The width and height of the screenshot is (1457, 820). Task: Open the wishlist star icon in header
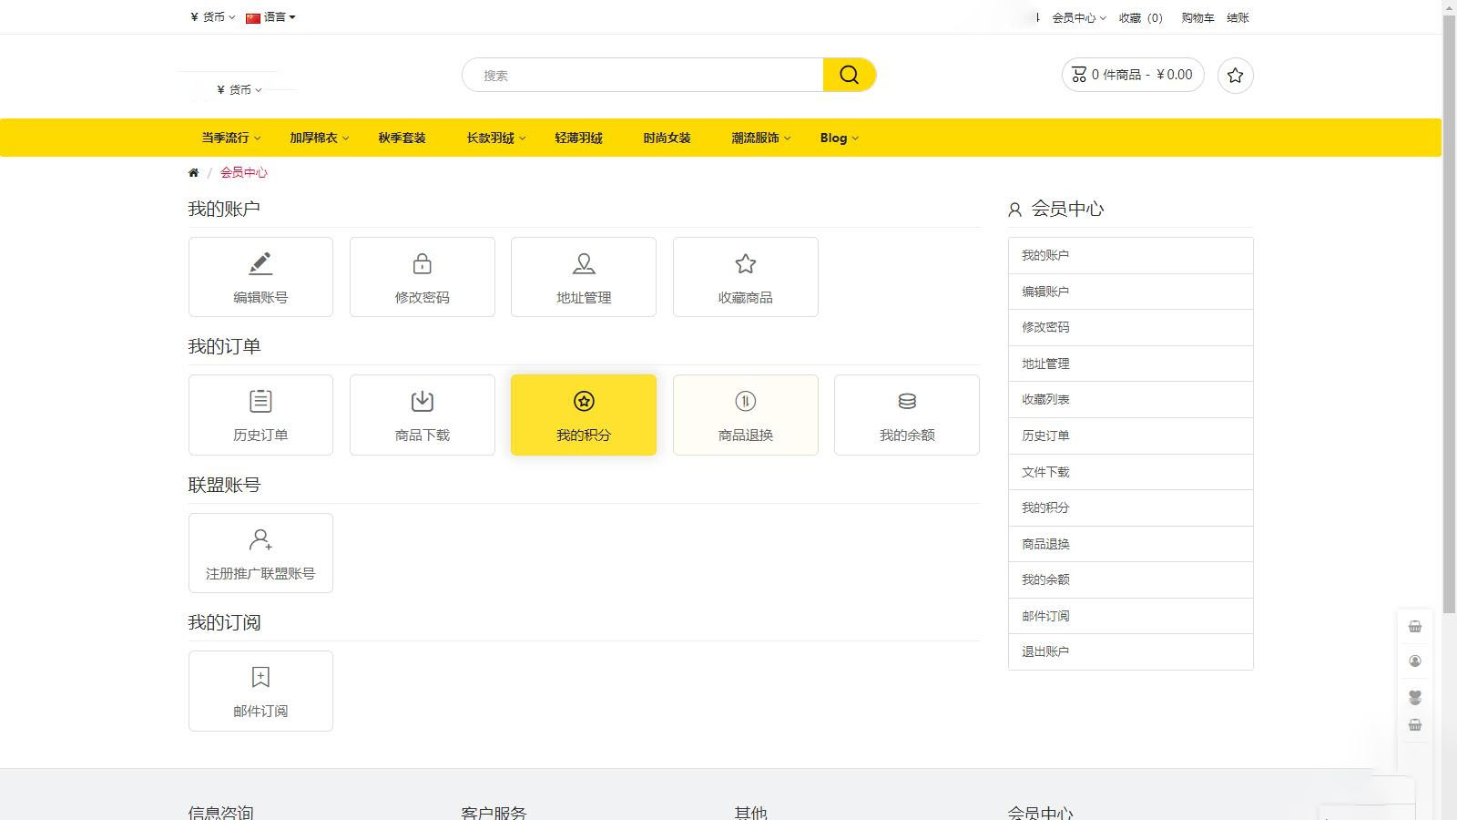[1235, 76]
